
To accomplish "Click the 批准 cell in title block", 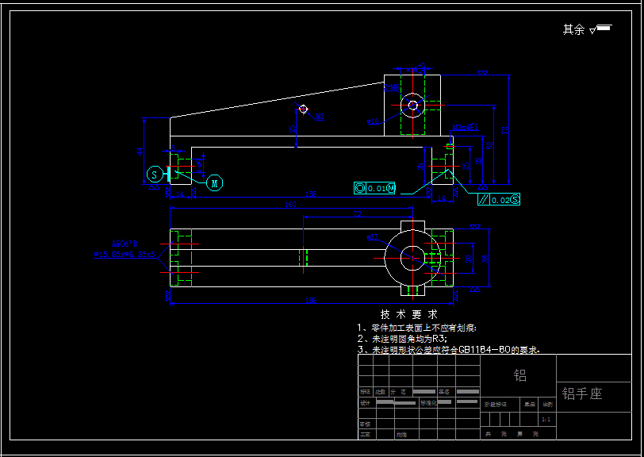I will (x=401, y=434).
